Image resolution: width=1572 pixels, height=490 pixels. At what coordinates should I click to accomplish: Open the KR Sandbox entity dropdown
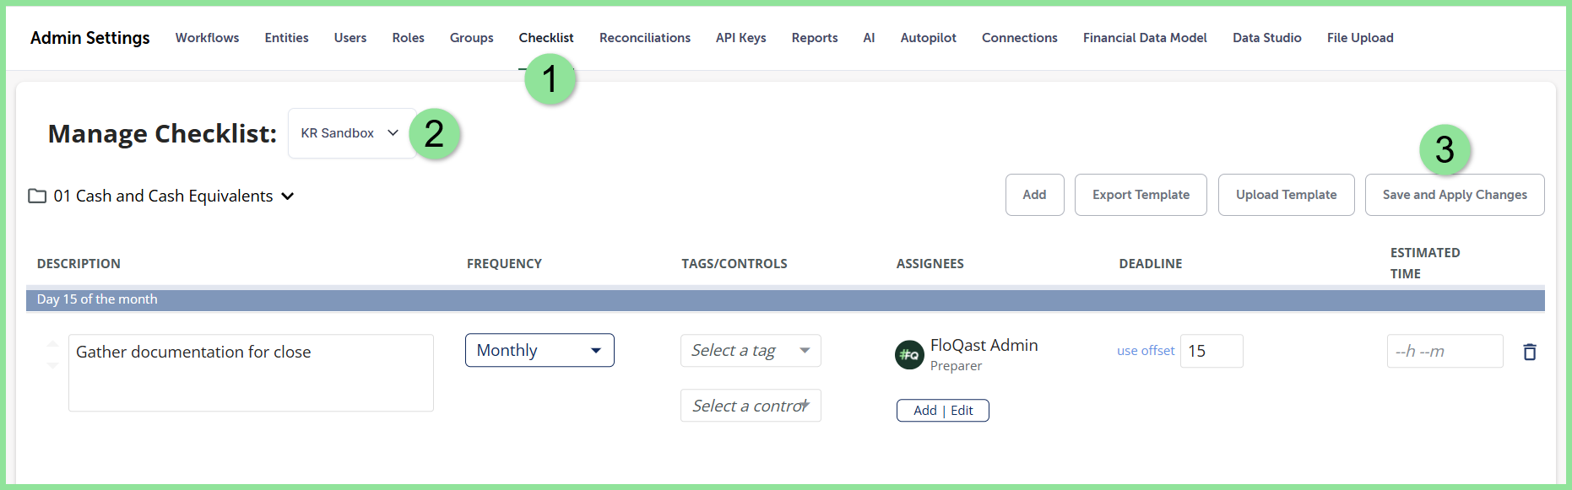351,133
